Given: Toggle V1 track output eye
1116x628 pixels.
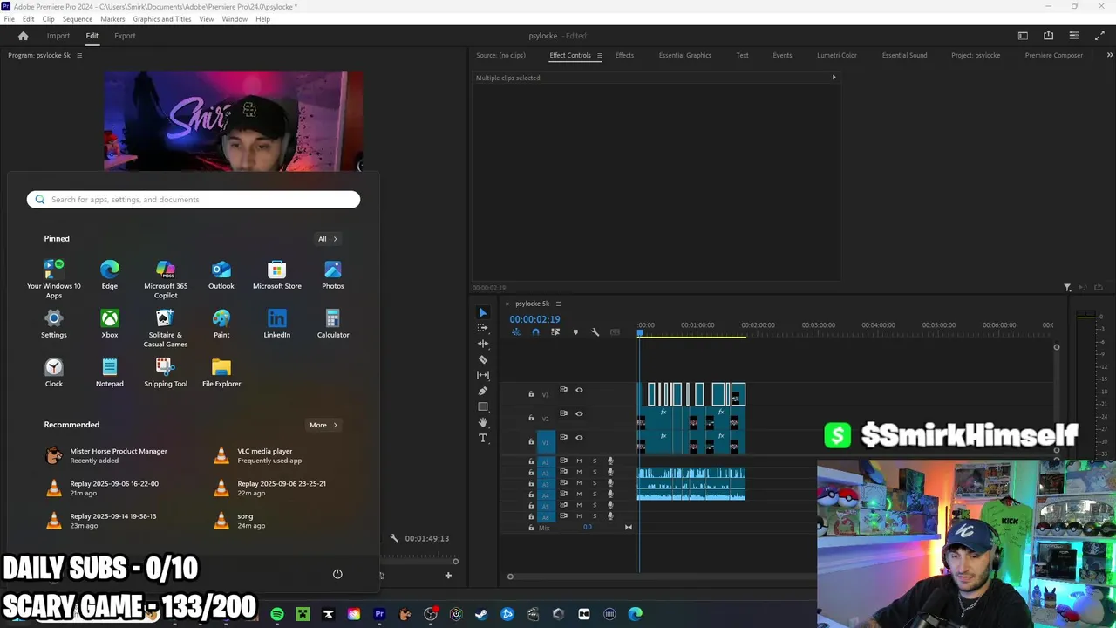Looking at the screenshot, I should pyautogui.click(x=579, y=437).
